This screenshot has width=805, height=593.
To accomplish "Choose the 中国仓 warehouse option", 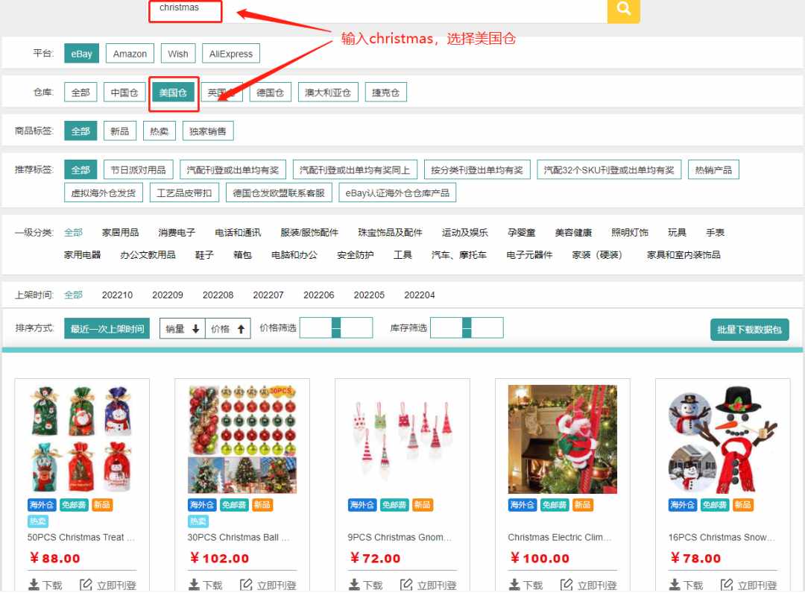I will 124,92.
